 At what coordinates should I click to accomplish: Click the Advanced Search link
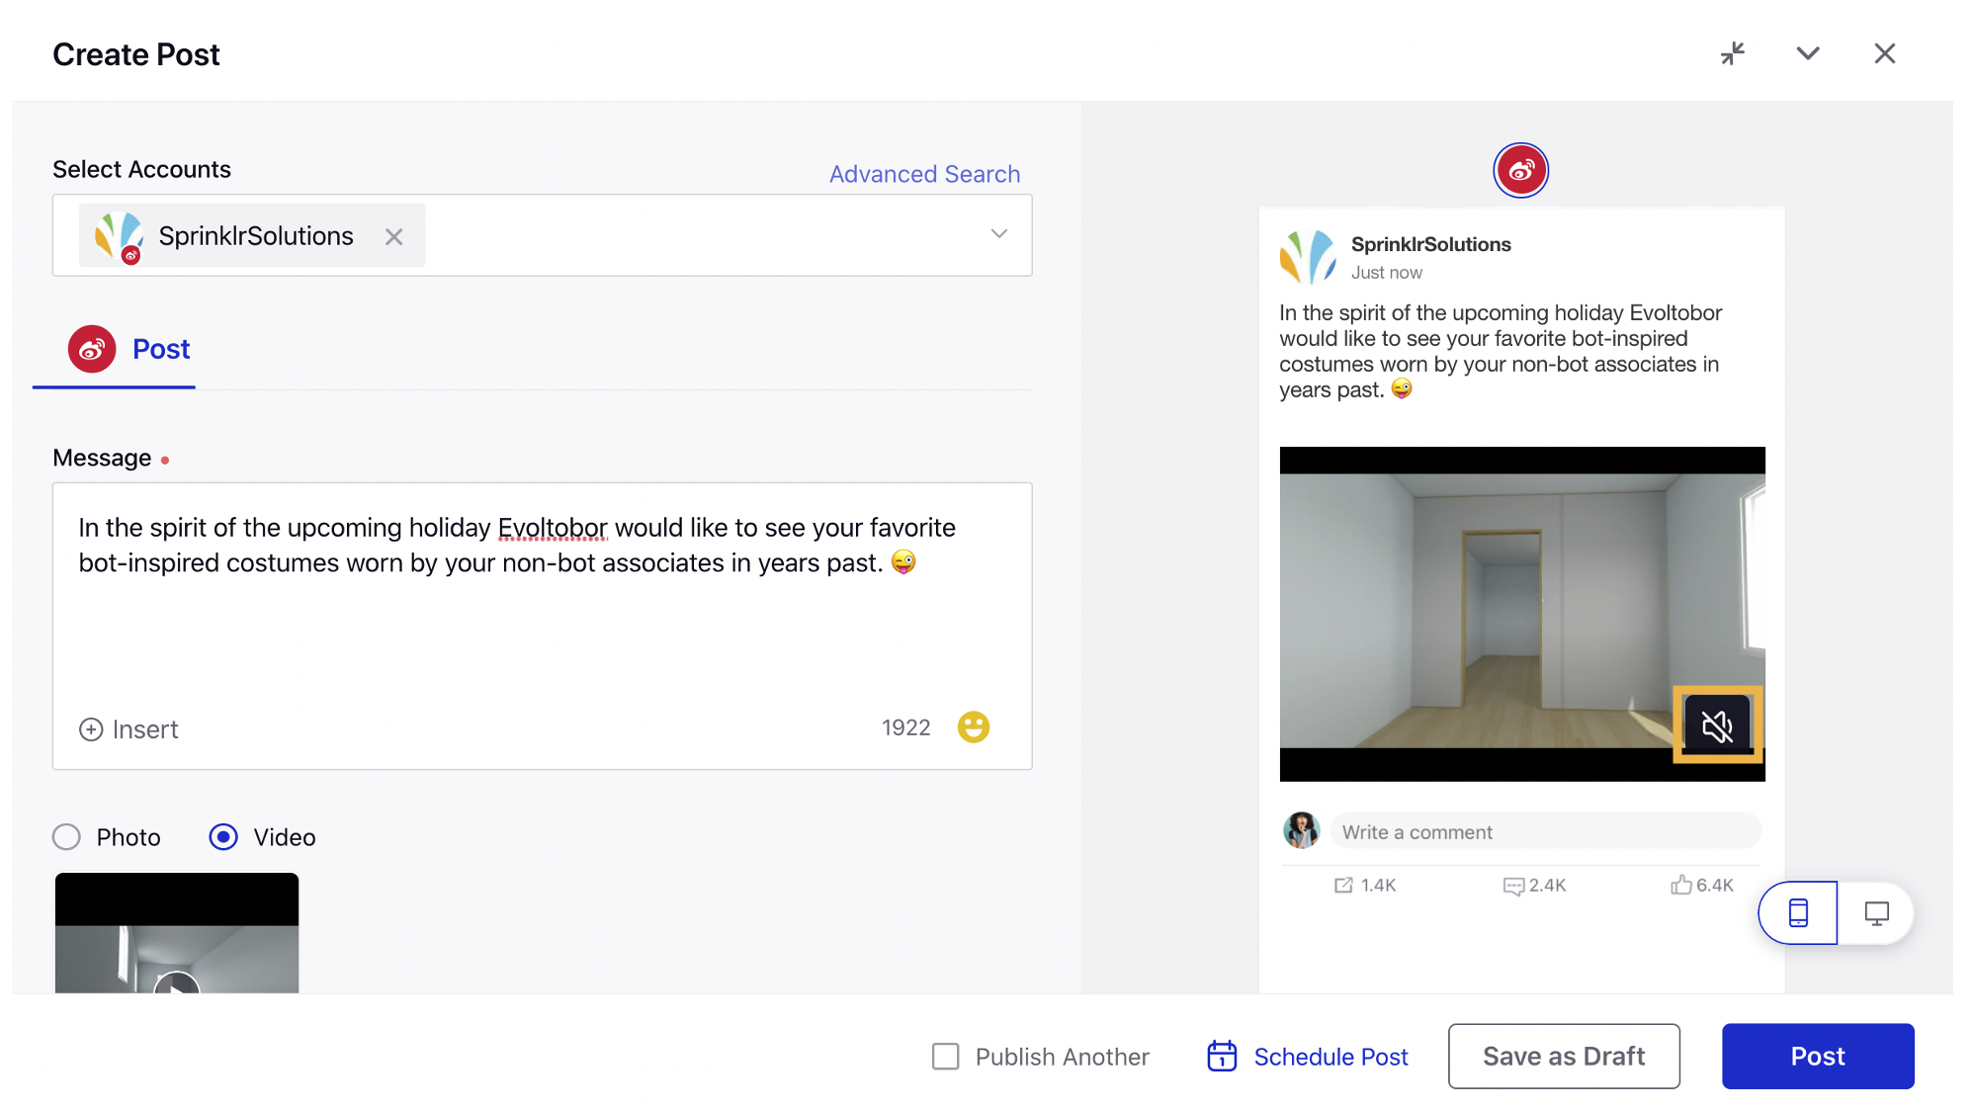tap(924, 173)
